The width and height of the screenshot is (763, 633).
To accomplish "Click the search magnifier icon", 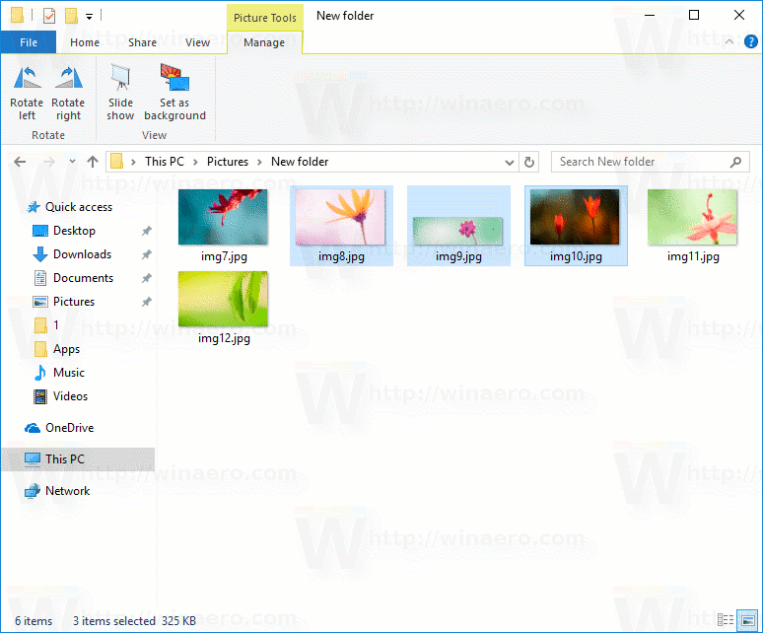I will (x=735, y=162).
